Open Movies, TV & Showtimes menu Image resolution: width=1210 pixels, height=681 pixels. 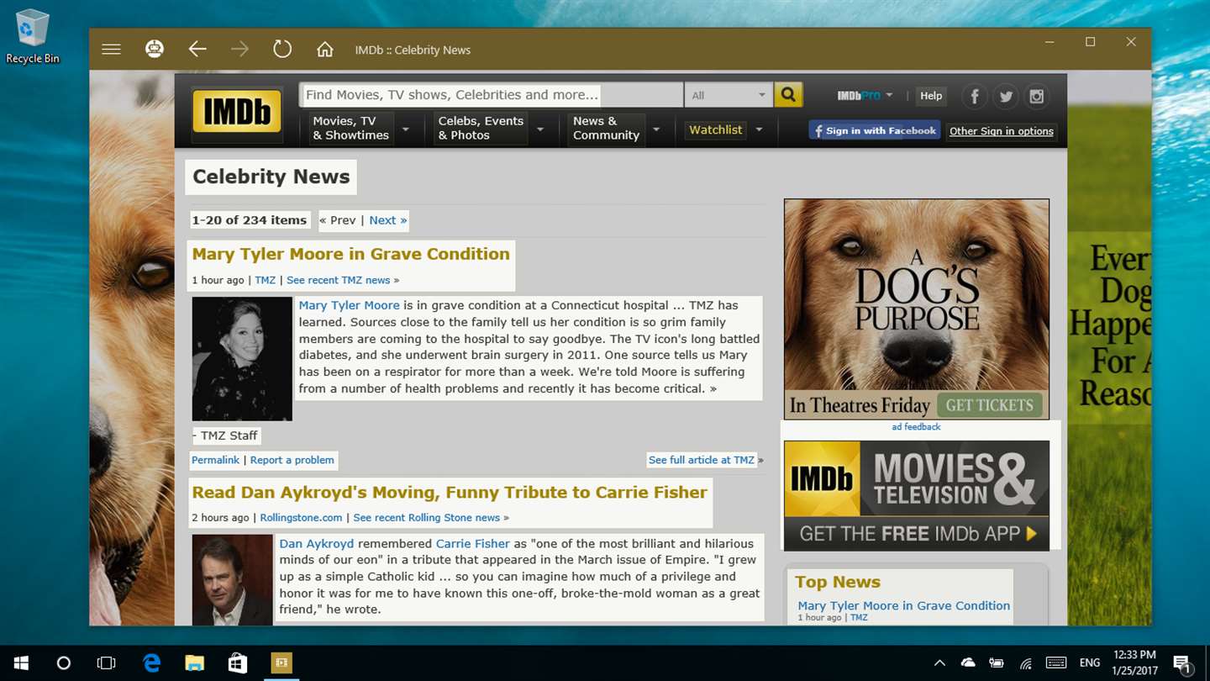tap(350, 128)
